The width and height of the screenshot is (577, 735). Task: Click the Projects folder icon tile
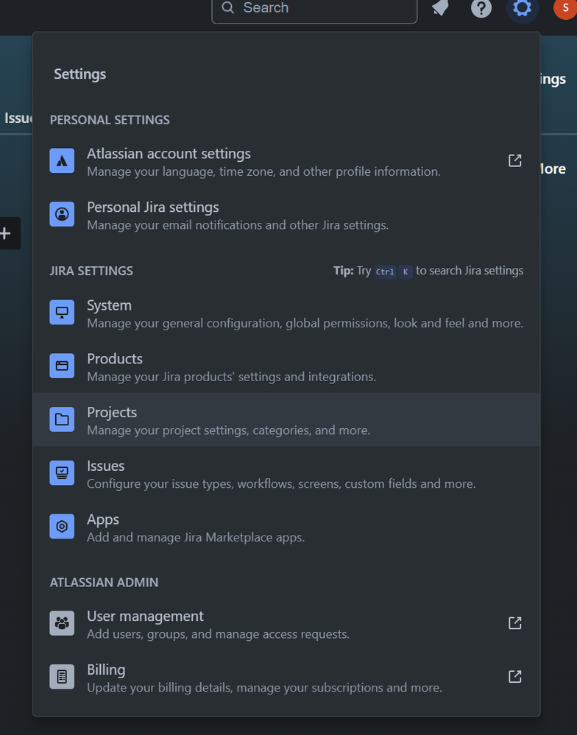click(62, 419)
